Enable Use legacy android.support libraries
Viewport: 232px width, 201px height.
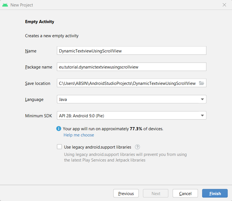point(59,147)
